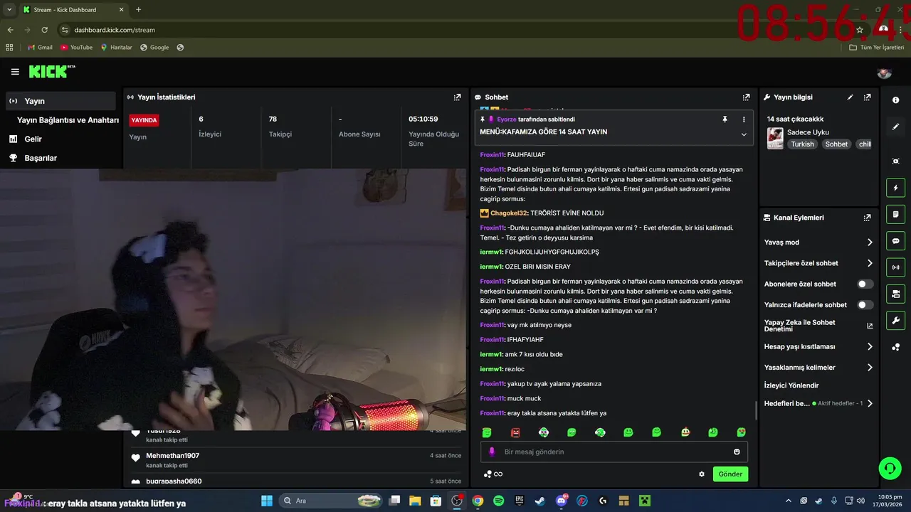Image resolution: width=911 pixels, height=512 pixels.
Task: Open Discord from the taskbar
Action: pos(561,501)
